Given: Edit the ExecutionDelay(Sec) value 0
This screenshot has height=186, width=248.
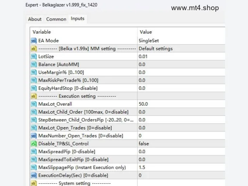Looking at the screenshot, I should point(181,175).
